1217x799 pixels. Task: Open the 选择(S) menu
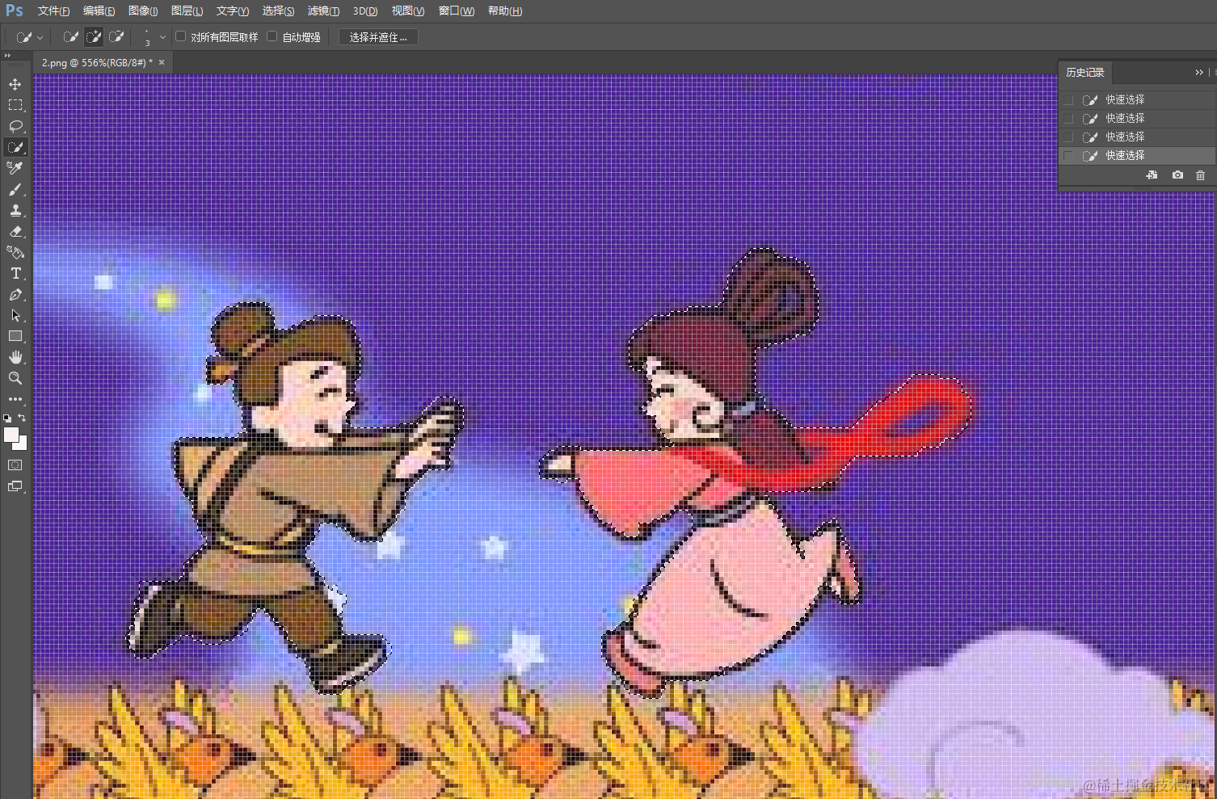pyautogui.click(x=278, y=11)
